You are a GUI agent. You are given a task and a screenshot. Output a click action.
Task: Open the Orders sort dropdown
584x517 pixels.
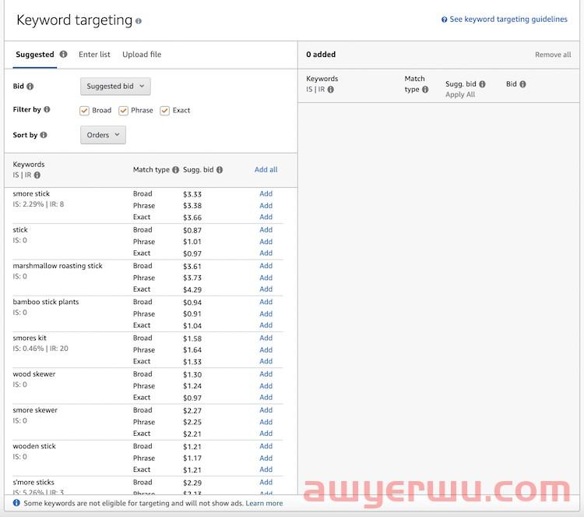[x=103, y=135]
